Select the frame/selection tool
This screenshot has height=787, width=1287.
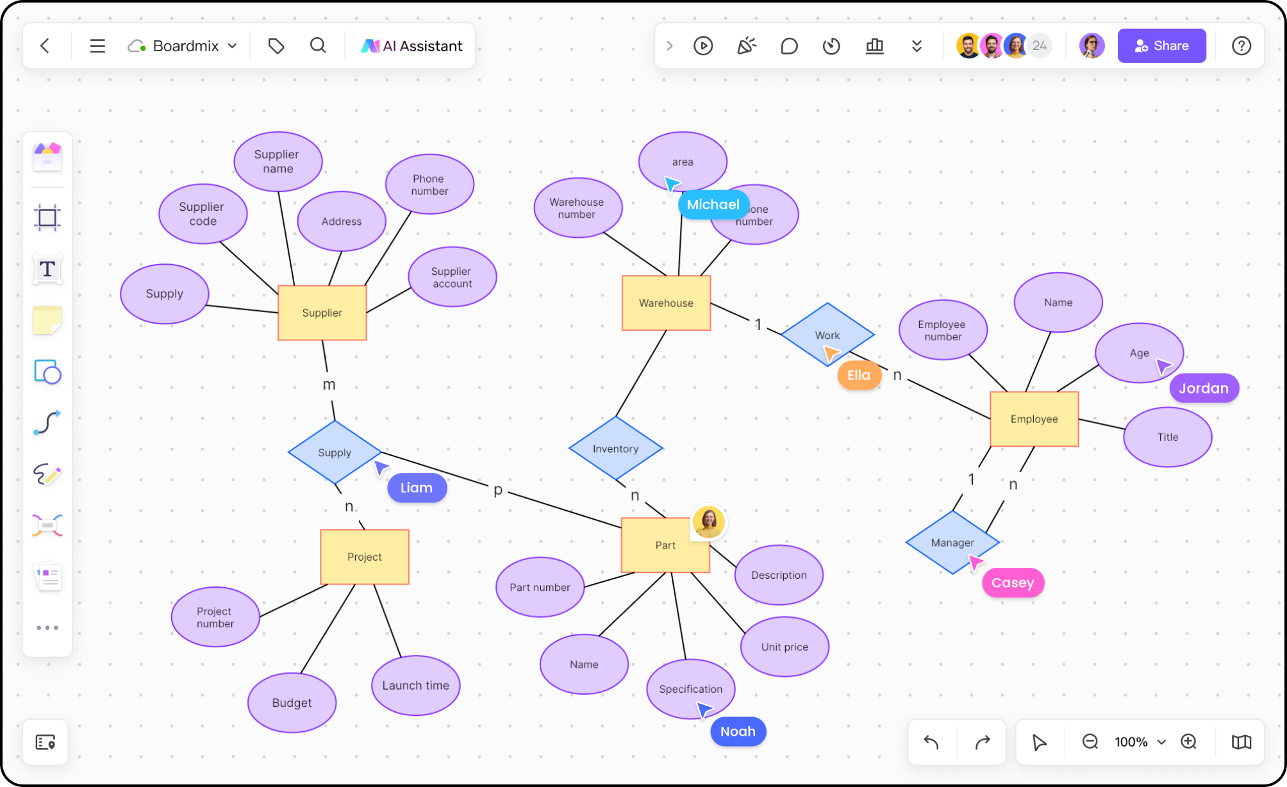(47, 220)
